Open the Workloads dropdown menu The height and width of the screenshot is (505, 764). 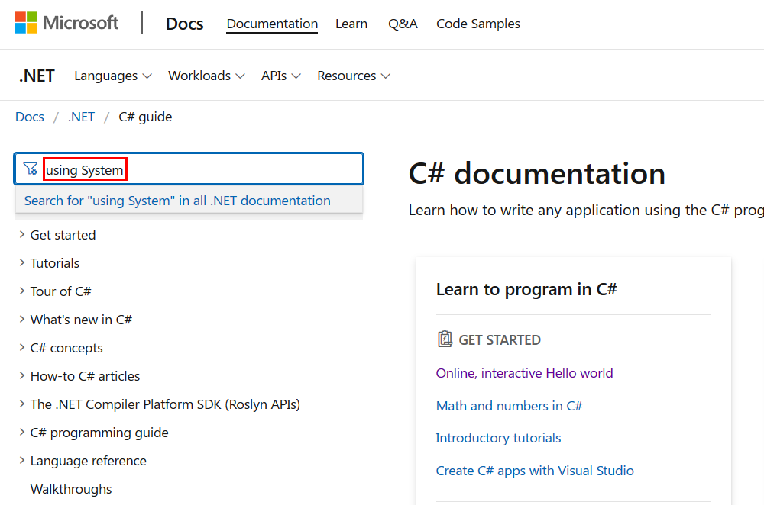[x=206, y=76]
